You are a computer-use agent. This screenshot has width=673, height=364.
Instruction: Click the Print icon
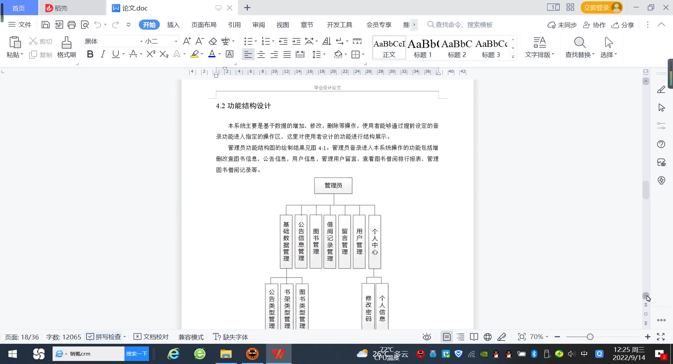72,24
